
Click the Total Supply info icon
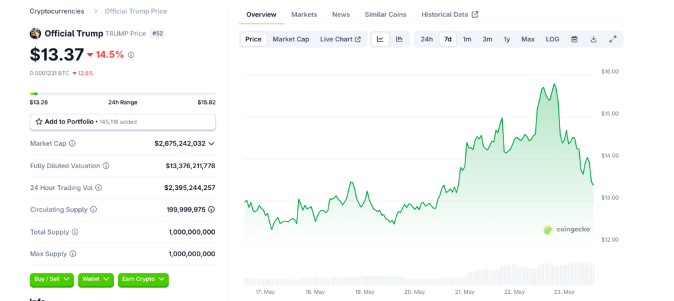[x=75, y=232]
